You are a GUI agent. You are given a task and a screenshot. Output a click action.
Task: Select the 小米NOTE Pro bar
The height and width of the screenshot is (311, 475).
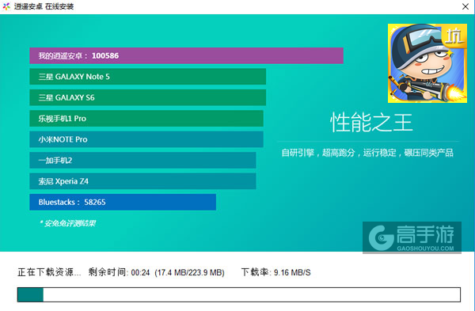pyautogui.click(x=146, y=139)
